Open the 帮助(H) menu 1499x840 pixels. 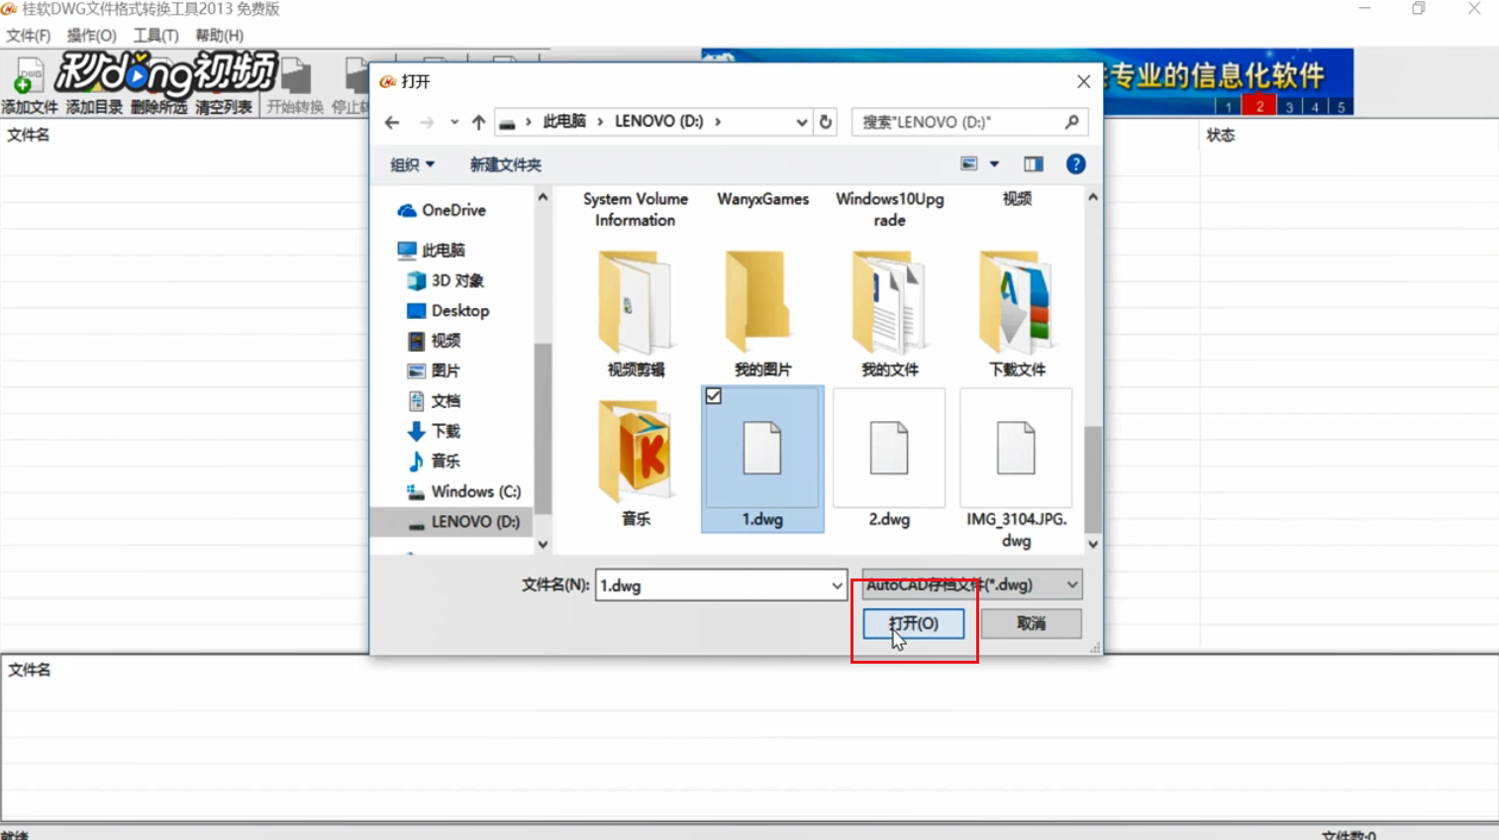tap(219, 36)
